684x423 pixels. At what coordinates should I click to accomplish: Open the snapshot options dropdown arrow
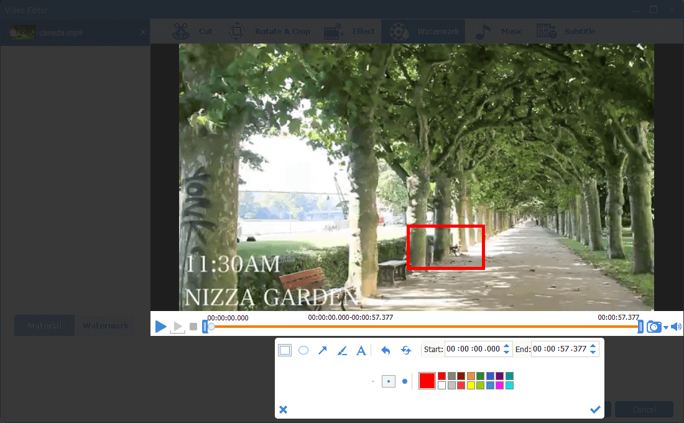pos(666,327)
